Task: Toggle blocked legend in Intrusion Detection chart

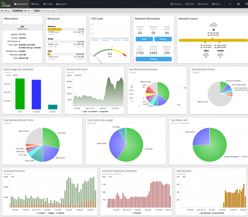Action: (x=137, y=213)
